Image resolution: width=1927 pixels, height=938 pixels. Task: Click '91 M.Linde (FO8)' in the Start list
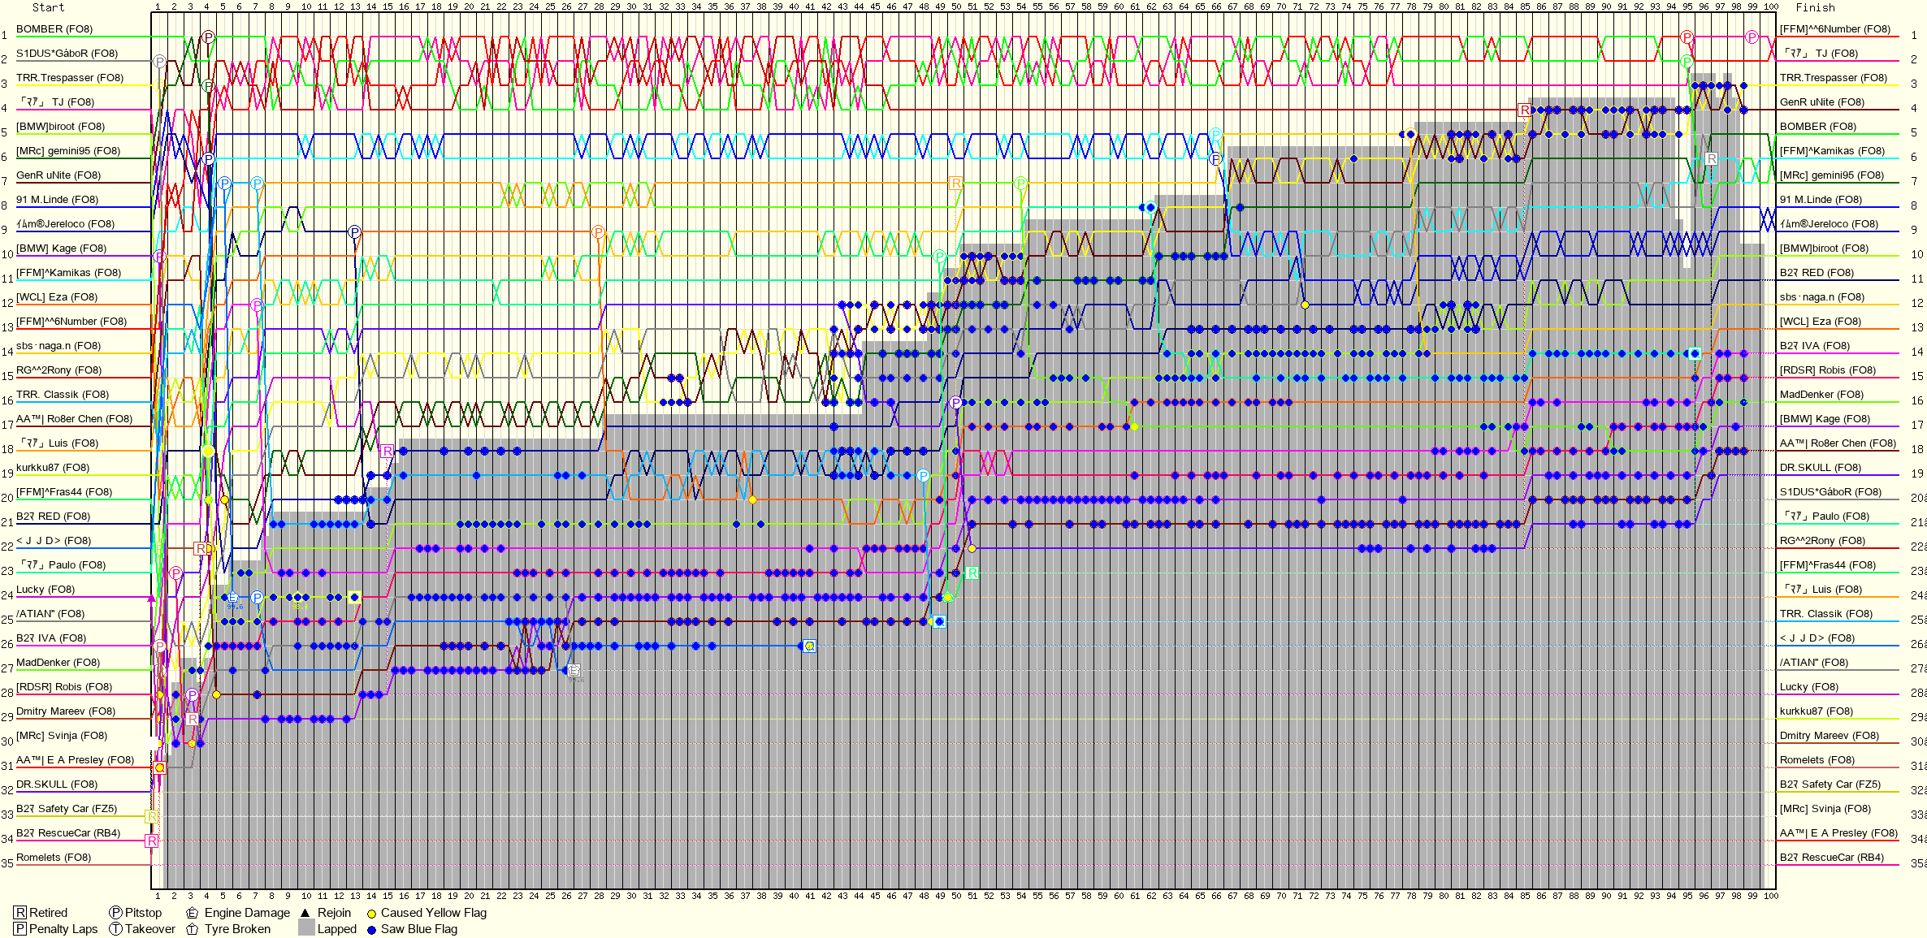click(58, 200)
